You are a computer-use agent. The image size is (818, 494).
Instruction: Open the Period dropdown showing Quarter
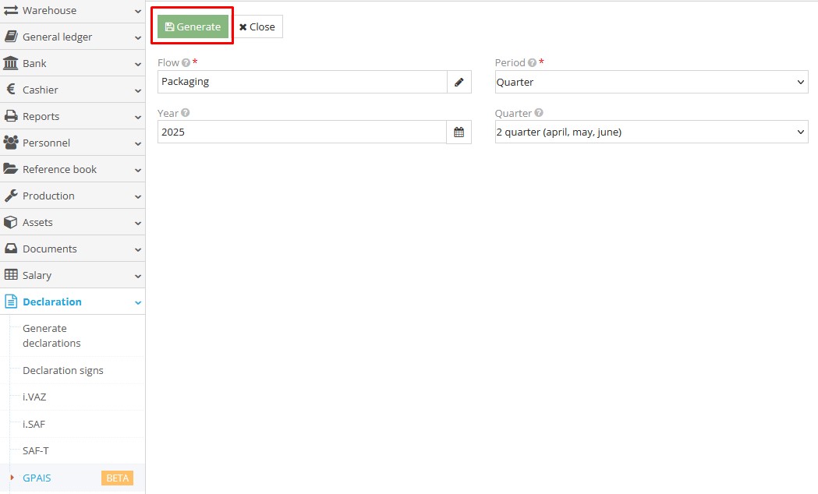pos(651,82)
